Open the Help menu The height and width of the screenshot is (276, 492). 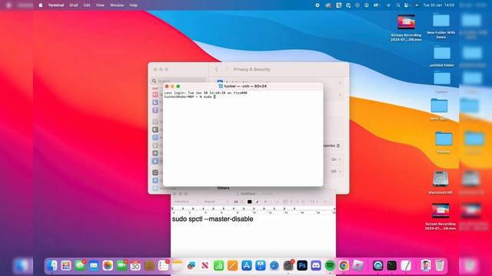click(x=133, y=5)
